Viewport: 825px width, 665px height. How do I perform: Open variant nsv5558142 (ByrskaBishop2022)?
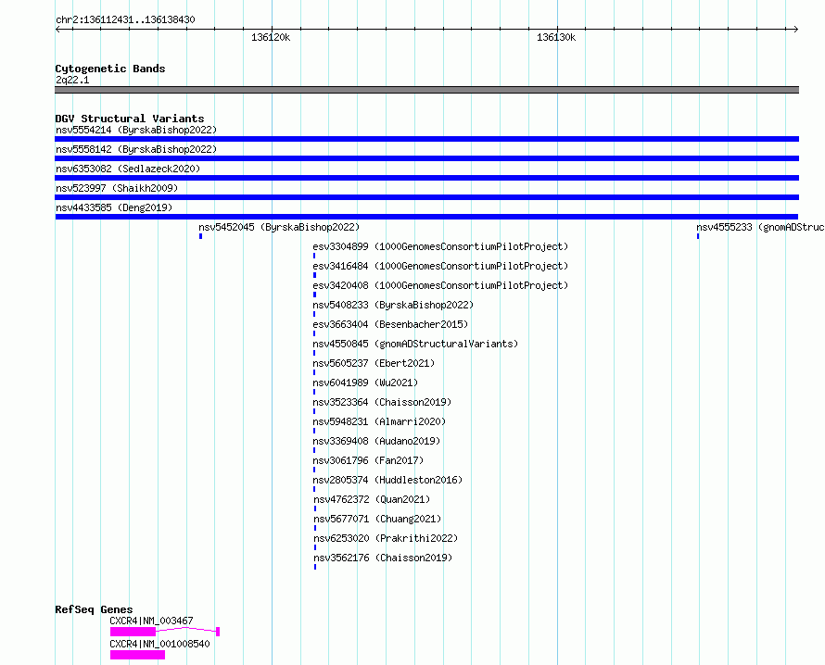point(136,149)
